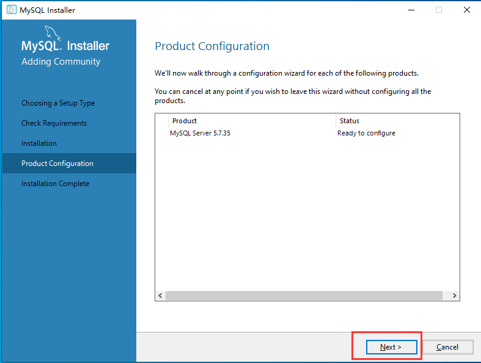The height and width of the screenshot is (363, 481).
Task: Click the MySQL Installer title bar icon
Action: coord(12,10)
